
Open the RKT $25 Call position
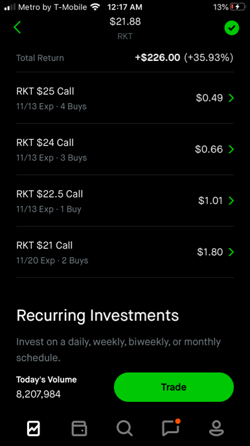pos(125,98)
